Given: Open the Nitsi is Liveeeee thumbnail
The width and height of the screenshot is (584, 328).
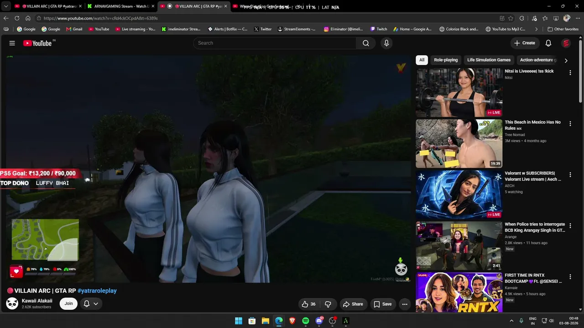Looking at the screenshot, I should click(459, 93).
